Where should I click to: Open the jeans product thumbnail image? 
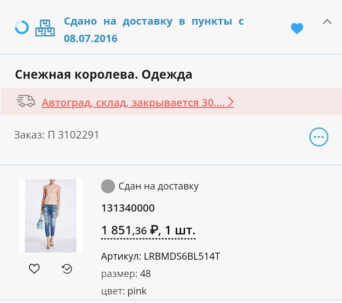coord(51,216)
